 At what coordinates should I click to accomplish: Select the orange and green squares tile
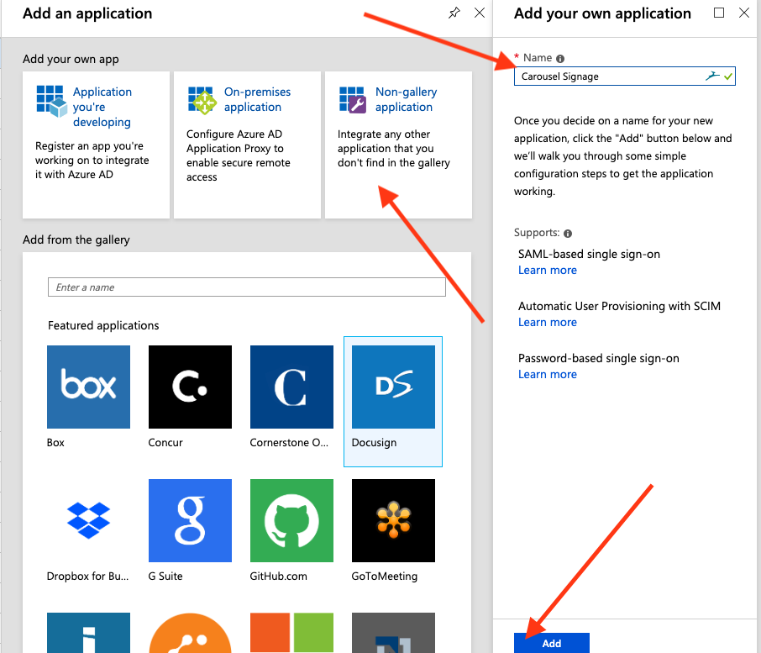(291, 633)
